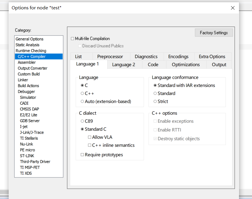Open the Static Analysis category
252x199 pixels.
click(x=39, y=45)
